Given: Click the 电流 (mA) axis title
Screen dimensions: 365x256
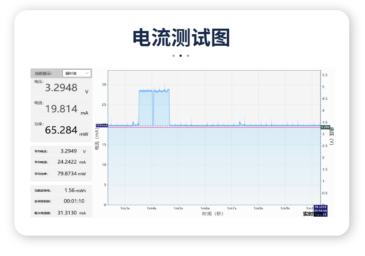Looking at the screenshot, I should 97,139.
